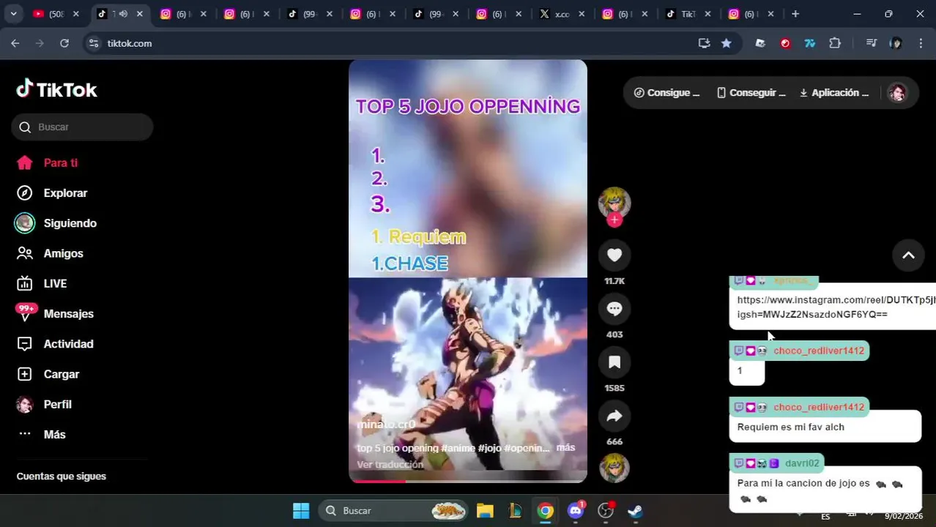The image size is (936, 527).
Task: Follow creator with red plus badge
Action: click(x=614, y=220)
